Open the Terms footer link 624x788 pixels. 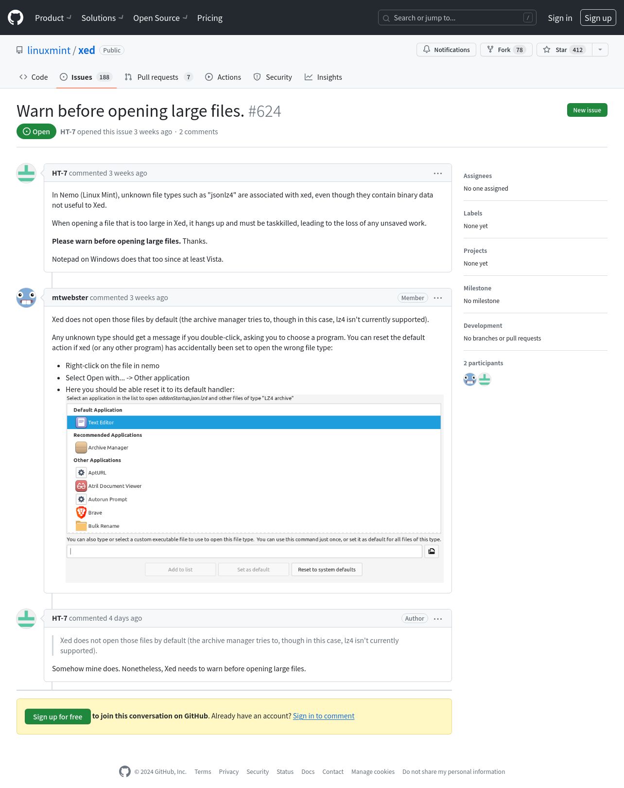tap(203, 771)
